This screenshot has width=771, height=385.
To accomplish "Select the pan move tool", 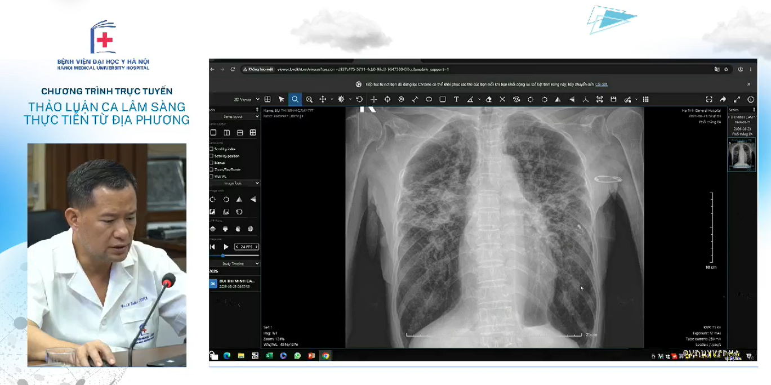I will pyautogui.click(x=323, y=100).
